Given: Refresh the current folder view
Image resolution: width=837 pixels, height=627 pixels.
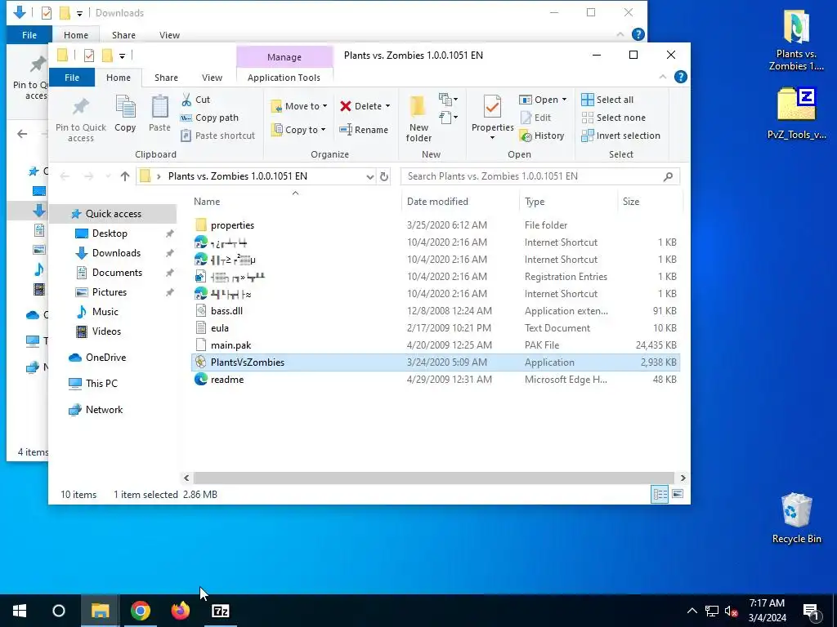Looking at the screenshot, I should click(x=384, y=176).
